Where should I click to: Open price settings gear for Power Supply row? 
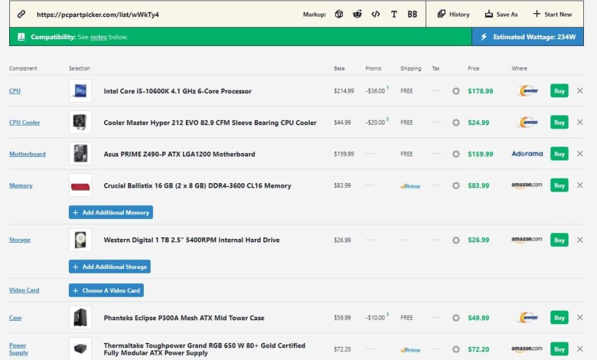(x=455, y=349)
